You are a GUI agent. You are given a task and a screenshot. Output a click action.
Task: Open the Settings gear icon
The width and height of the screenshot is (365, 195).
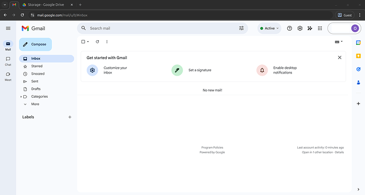point(300,29)
